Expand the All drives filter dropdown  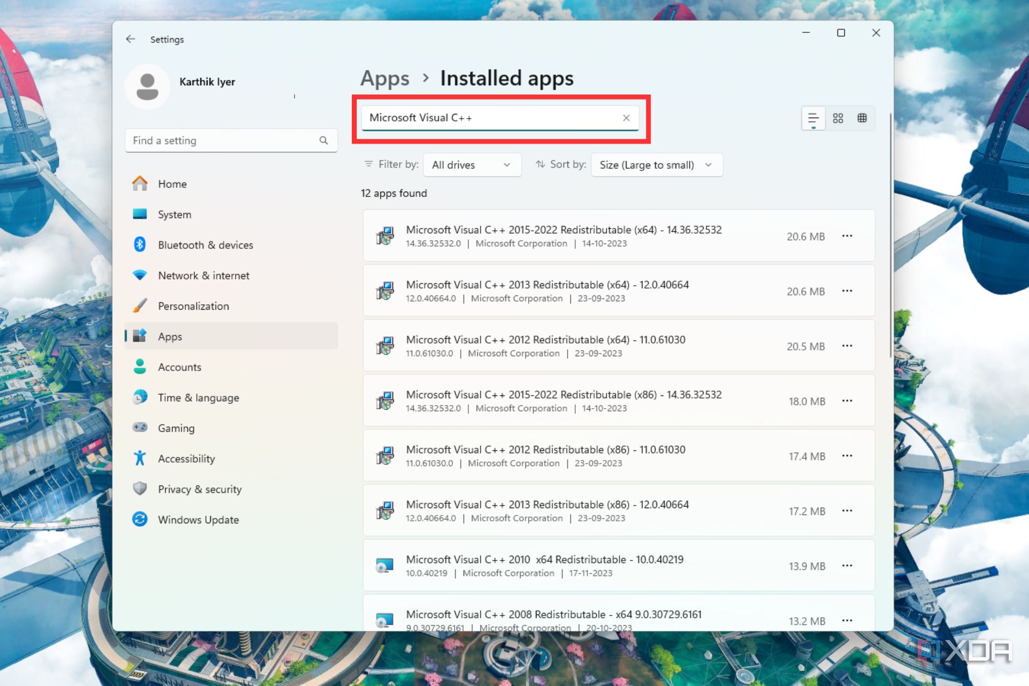click(471, 165)
